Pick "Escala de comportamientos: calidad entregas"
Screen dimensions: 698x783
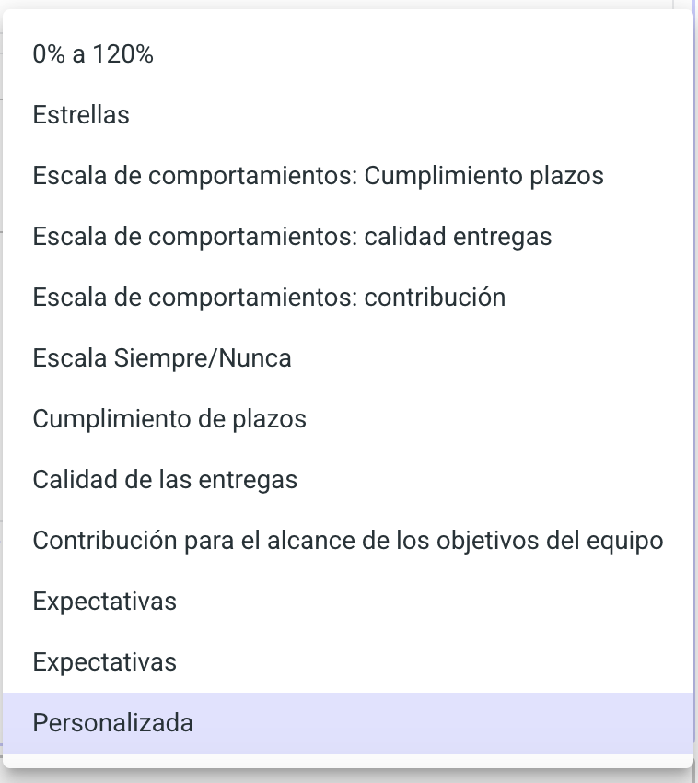coord(292,237)
